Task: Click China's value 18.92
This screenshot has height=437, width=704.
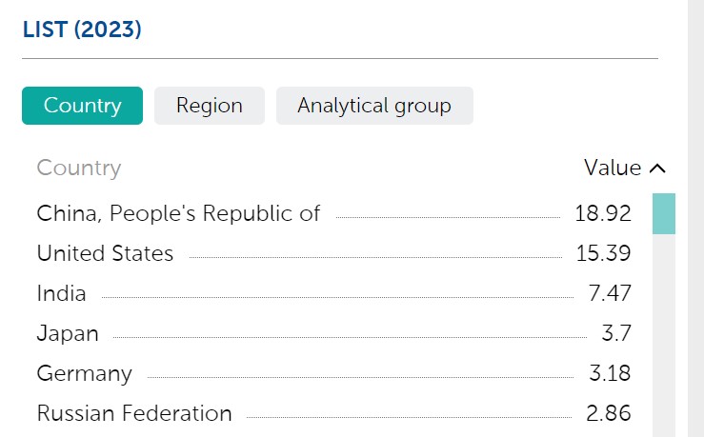Action: pyautogui.click(x=603, y=213)
